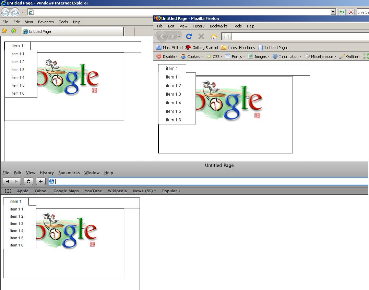Open Most Visited bookmarks folder in Firefox
The height and width of the screenshot is (290, 369).
pos(169,48)
